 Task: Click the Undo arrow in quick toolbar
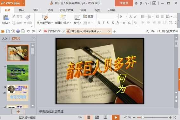[28, 31]
